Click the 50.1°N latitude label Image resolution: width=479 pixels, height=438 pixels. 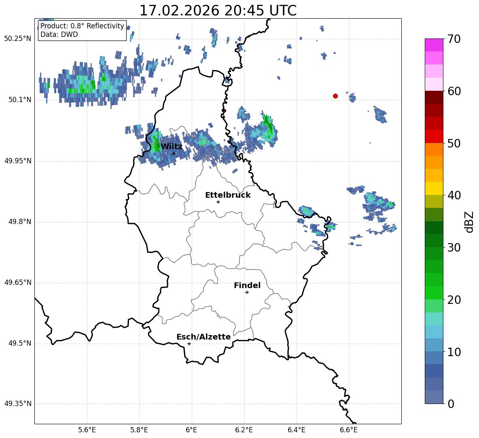coord(20,100)
